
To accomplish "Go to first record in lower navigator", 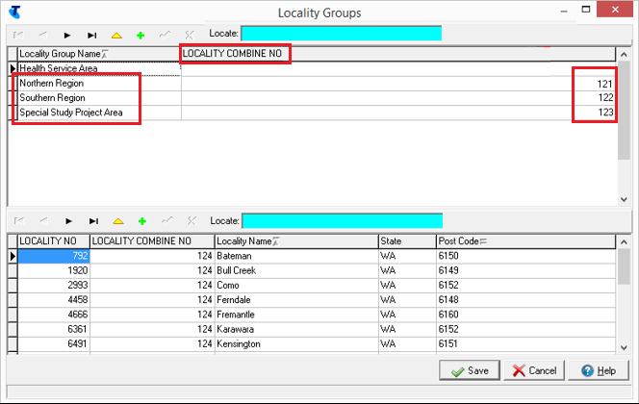I will [x=19, y=221].
